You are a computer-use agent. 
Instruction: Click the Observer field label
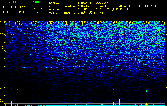54,3
